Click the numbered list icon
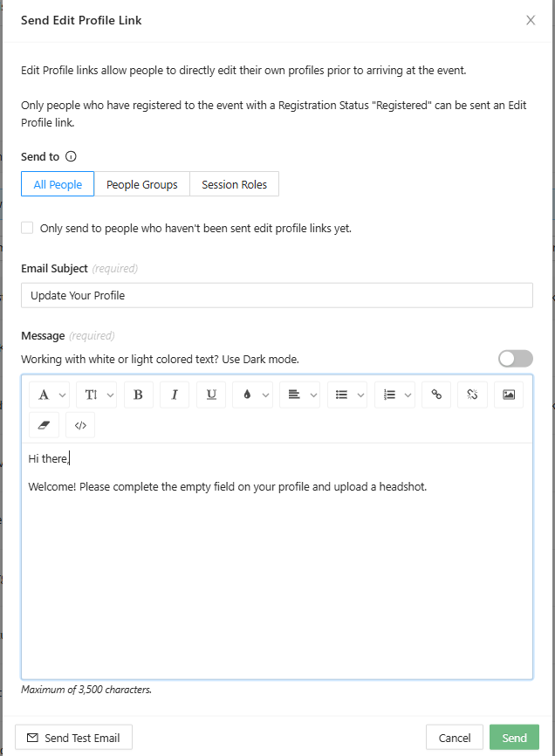Image resolution: width=555 pixels, height=756 pixels. pyautogui.click(x=389, y=395)
